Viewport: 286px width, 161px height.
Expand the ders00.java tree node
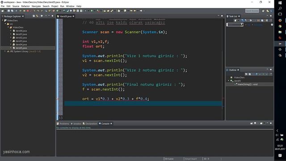(11, 31)
